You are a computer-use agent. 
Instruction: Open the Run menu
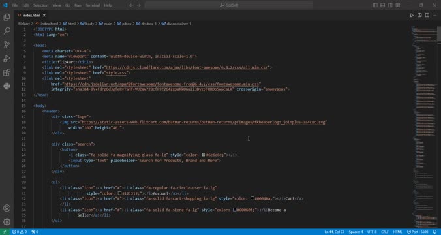78,5
